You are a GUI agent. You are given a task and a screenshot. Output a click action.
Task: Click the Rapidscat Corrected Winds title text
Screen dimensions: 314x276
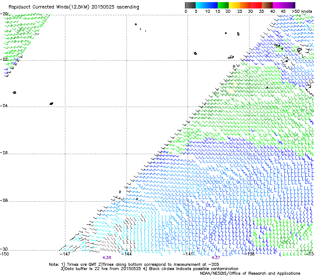point(74,7)
